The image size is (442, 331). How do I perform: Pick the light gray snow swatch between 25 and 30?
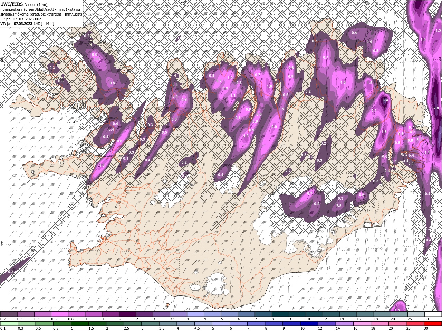pyautogui.click(x=416, y=314)
